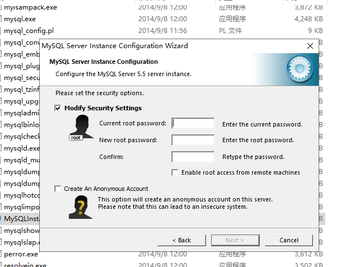Screen dimensions: 355x267
Task: Select perror.exe in the file list
Action: point(21,254)
